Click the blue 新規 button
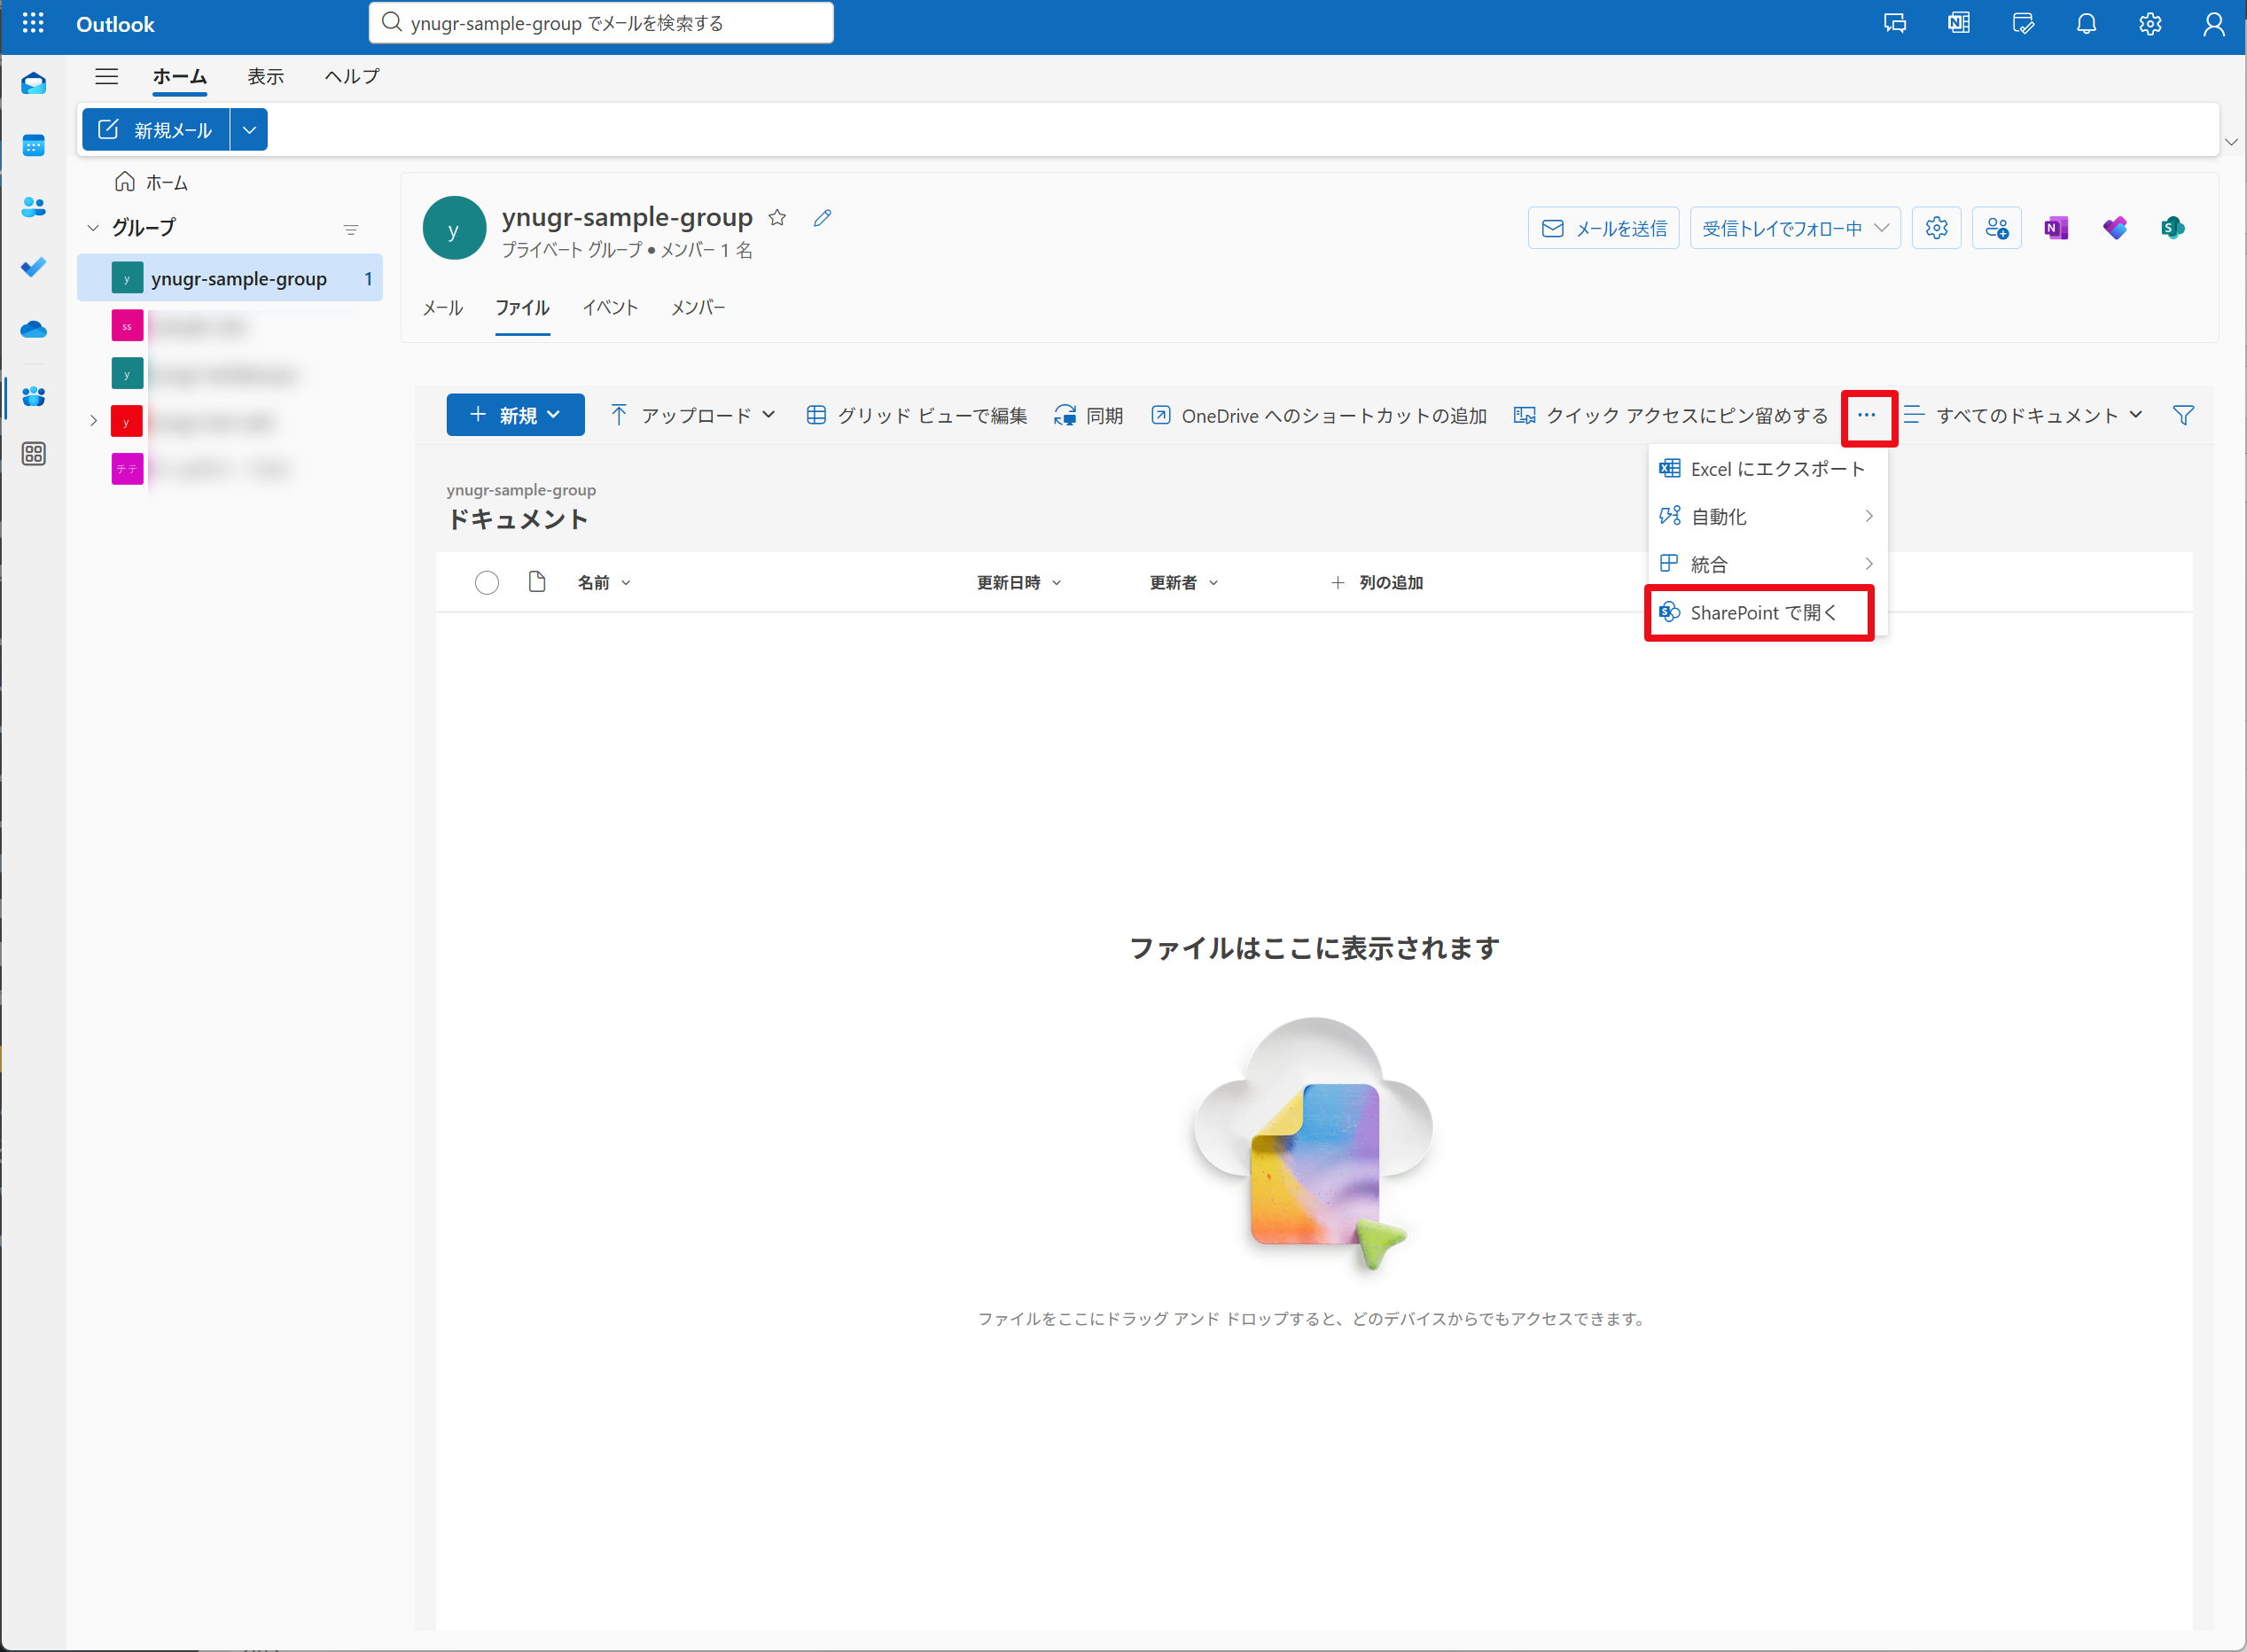 pyautogui.click(x=514, y=415)
